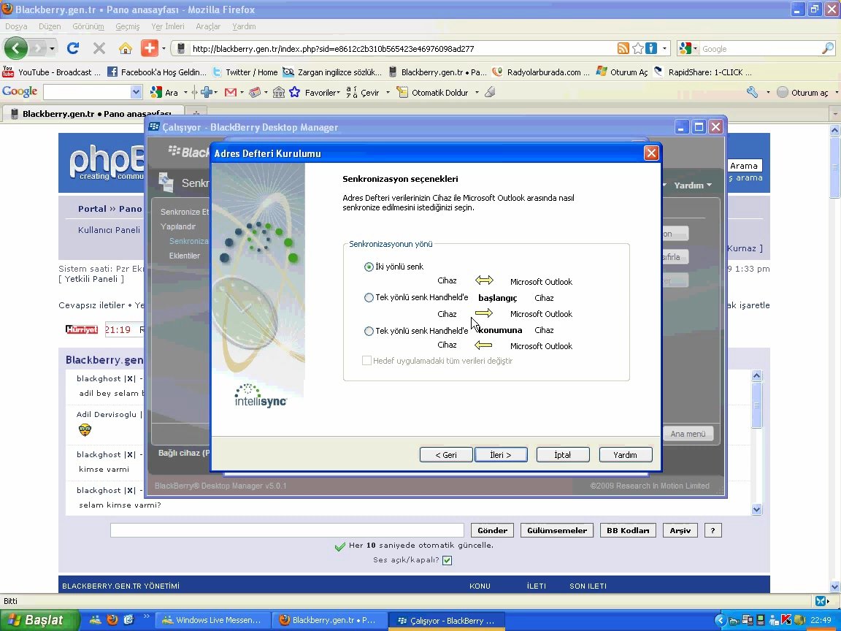Viewport: 841px width, 631px height.
Task: Click Firefox icon in quick launch
Action: click(x=112, y=620)
